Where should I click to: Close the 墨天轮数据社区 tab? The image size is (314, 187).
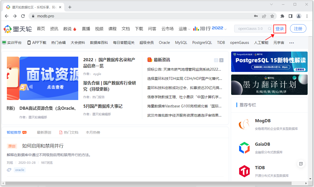[60, 7]
